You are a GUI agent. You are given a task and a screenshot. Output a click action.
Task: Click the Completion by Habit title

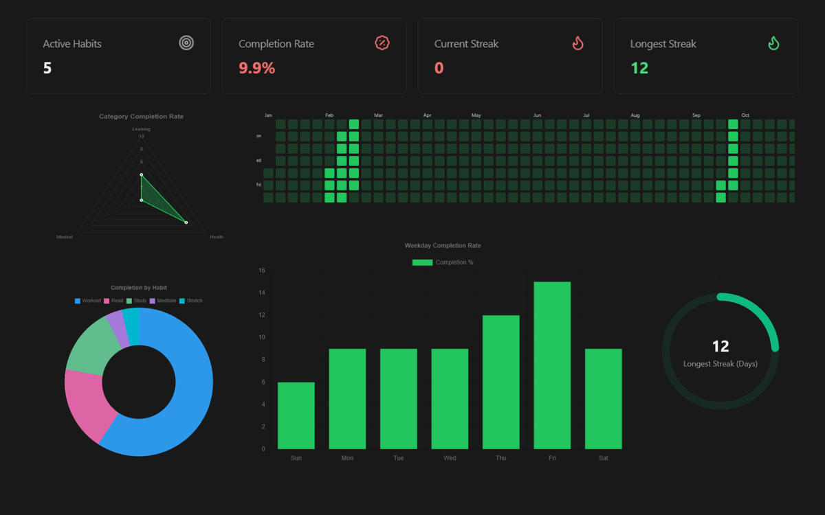coord(139,288)
